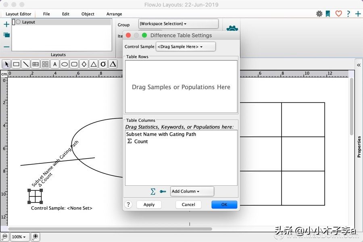
Task: Click the heart favorites icon
Action: (338, 13)
